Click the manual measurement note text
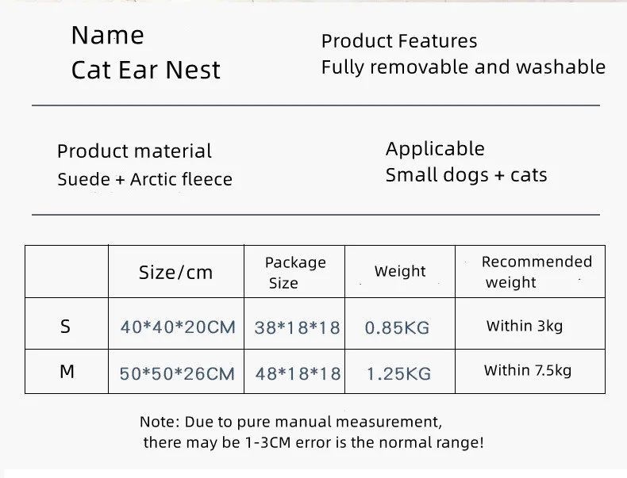This screenshot has height=478, width=627. click(x=311, y=432)
